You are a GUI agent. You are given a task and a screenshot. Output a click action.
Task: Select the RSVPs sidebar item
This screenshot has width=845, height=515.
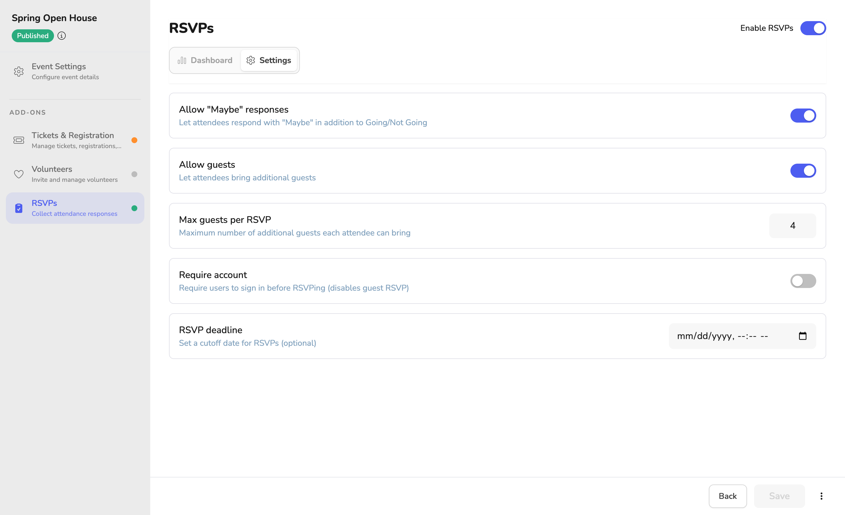click(75, 208)
